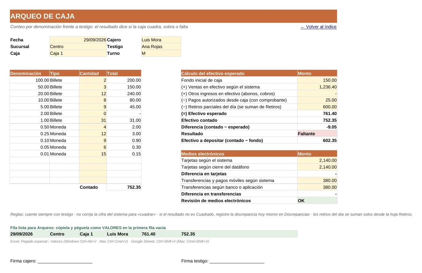Viewport: 422px width, 273px height.
Task: Click the 'Tarjetas según cierre del datáfono' amount
Action: (x=317, y=167)
